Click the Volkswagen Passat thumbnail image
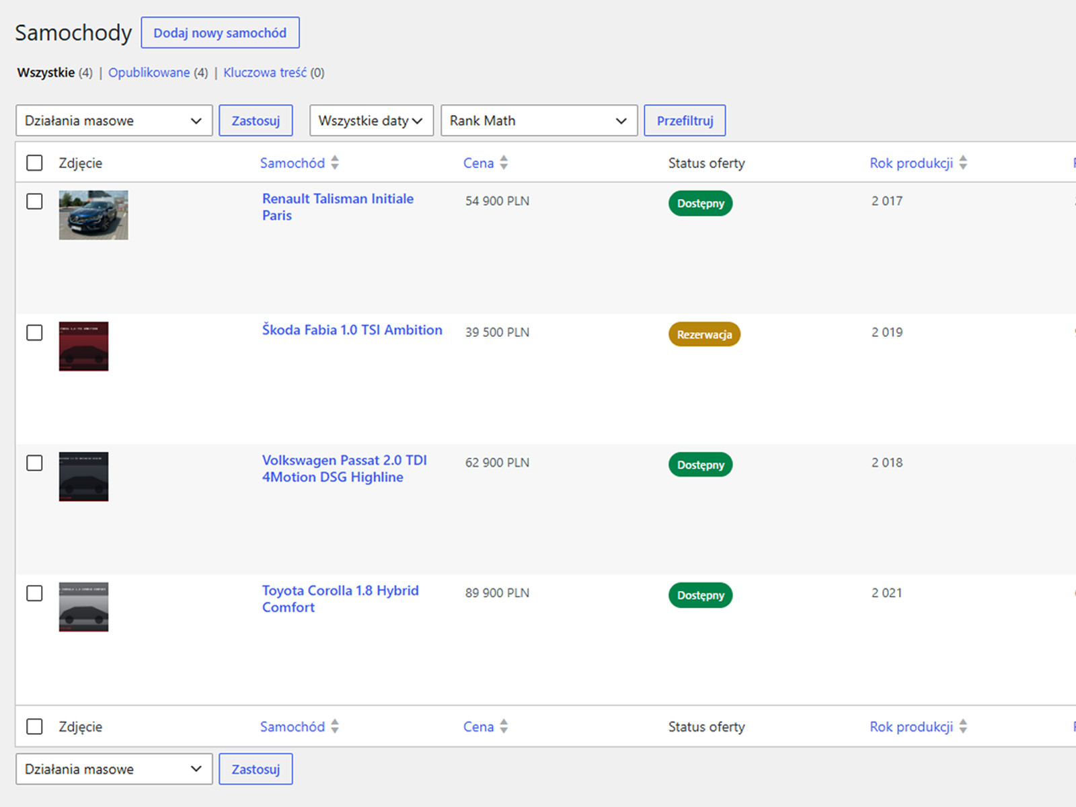Viewport: 1076px width, 807px height. pyautogui.click(x=83, y=477)
